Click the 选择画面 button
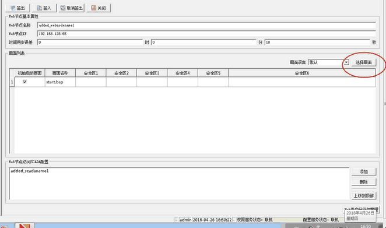 point(364,62)
